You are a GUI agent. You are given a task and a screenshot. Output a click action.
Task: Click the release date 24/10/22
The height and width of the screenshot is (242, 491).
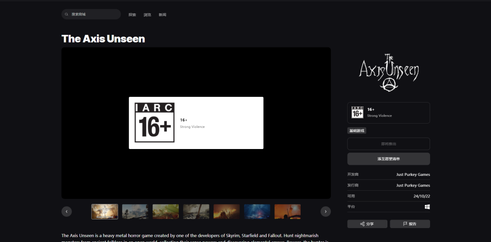(x=422, y=196)
